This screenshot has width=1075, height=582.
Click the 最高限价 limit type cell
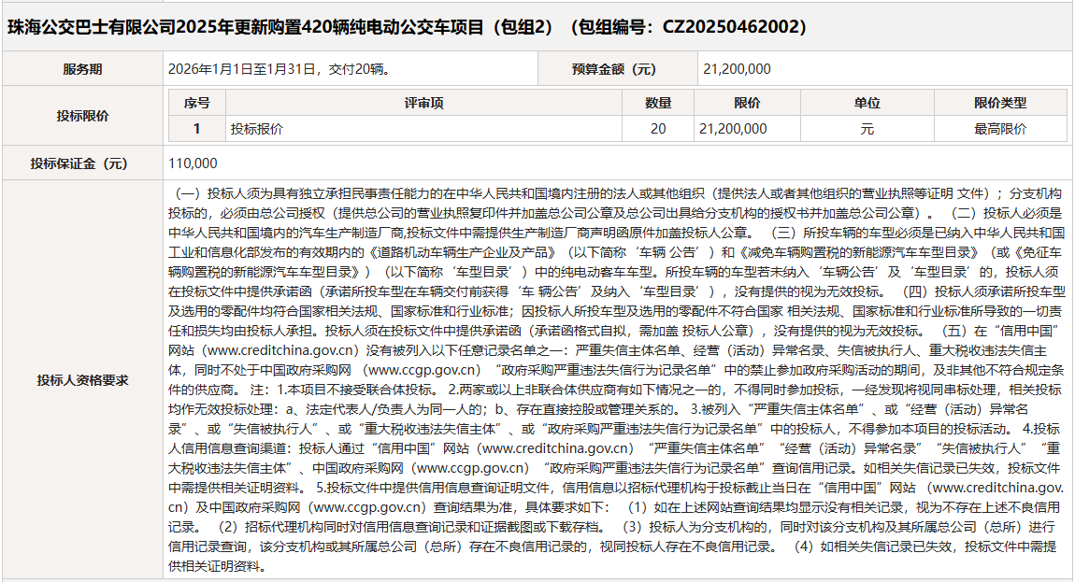pos(1000,129)
